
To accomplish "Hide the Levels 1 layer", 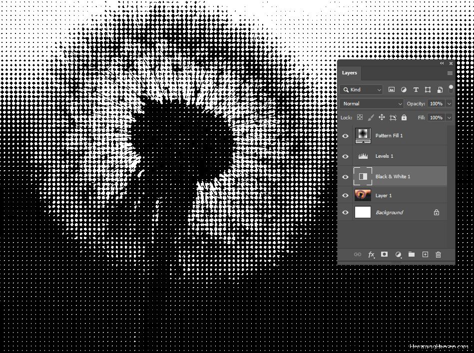I will coord(345,156).
